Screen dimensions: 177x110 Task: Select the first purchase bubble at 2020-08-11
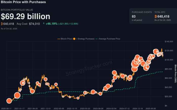click(x=9, y=101)
